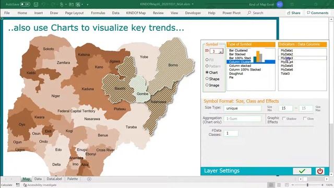Open the Size Type combo box
This screenshot has width=334, height=188.
pos(242,108)
